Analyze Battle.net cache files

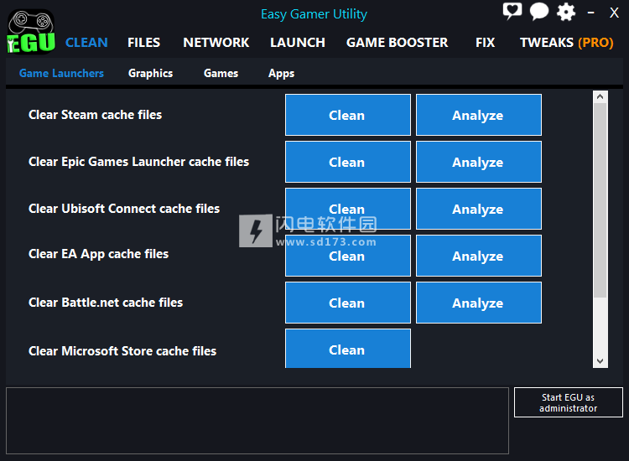coord(479,303)
